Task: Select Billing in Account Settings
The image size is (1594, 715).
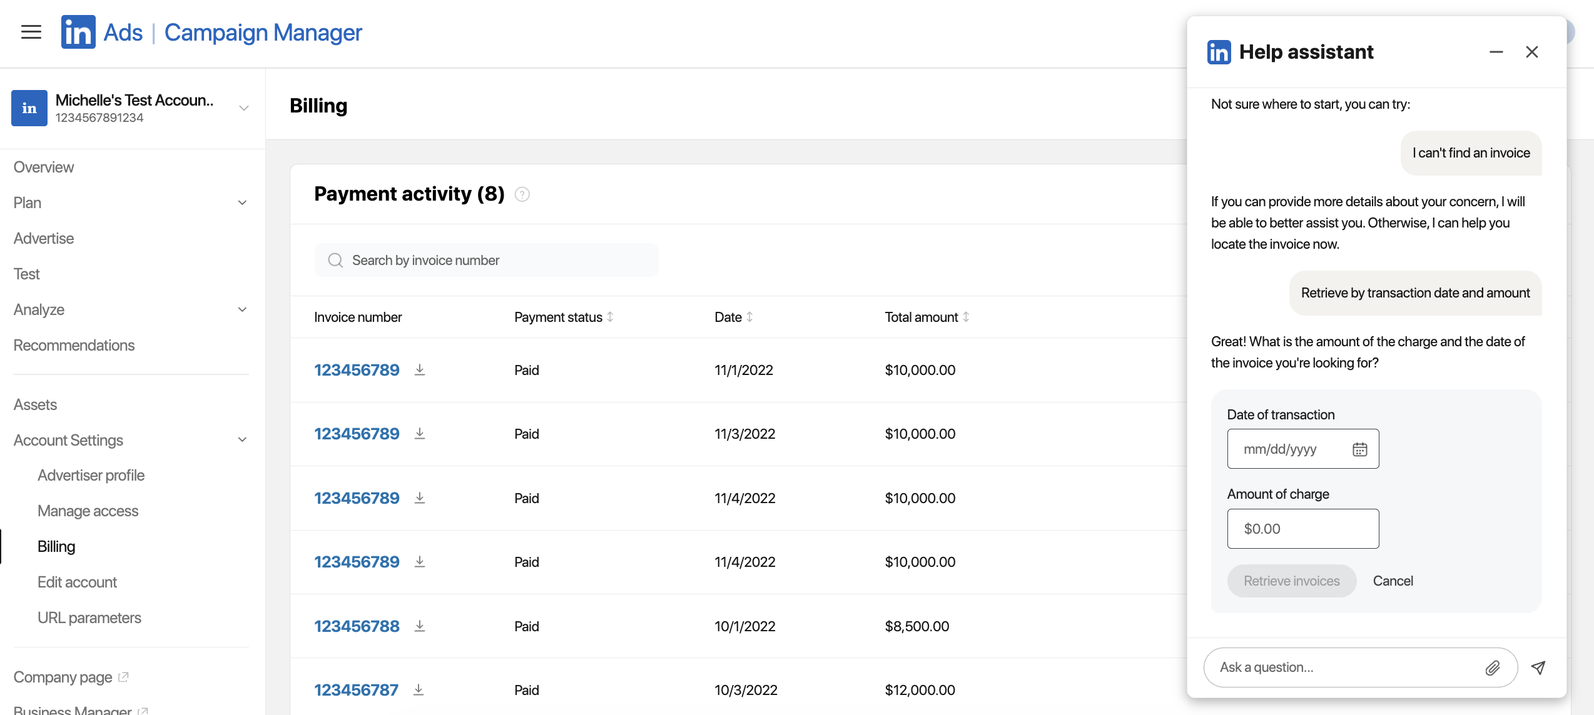Action: pos(56,547)
